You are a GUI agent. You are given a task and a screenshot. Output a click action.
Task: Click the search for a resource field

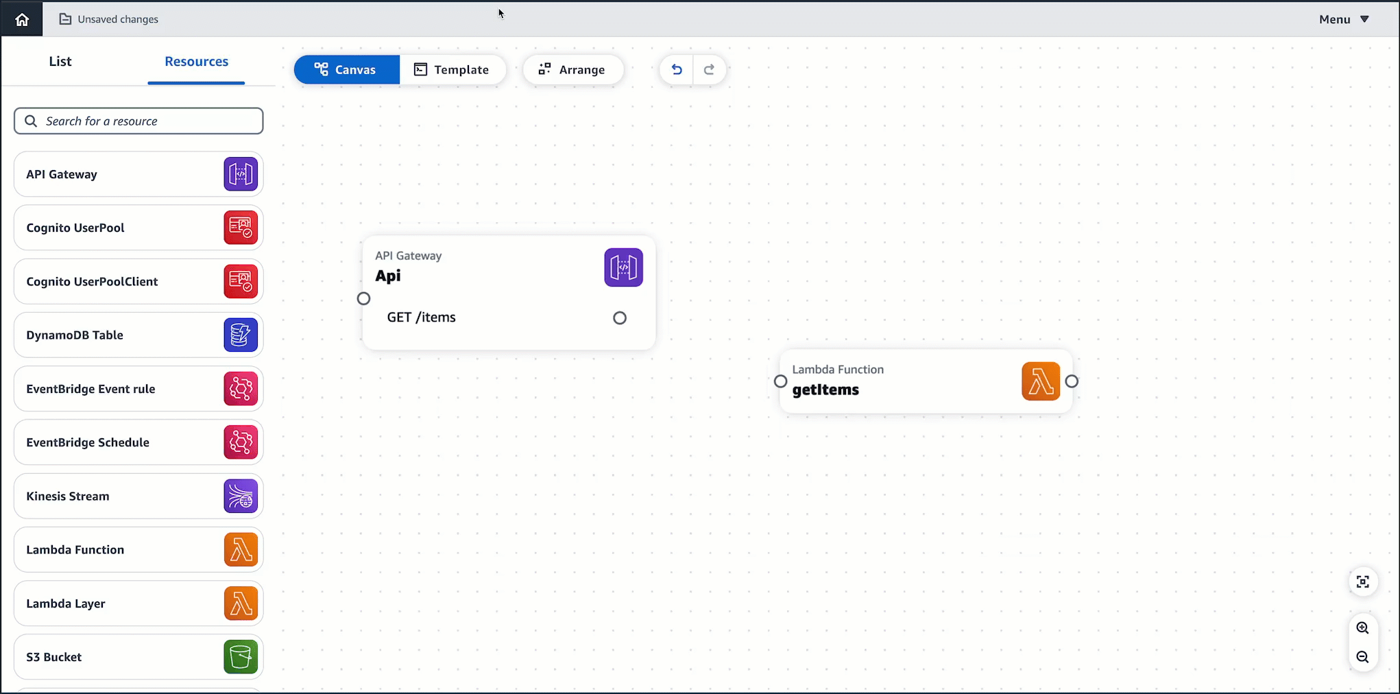[138, 121]
